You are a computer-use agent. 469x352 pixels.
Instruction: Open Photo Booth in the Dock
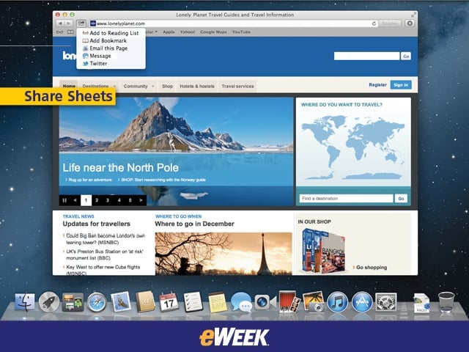point(289,301)
